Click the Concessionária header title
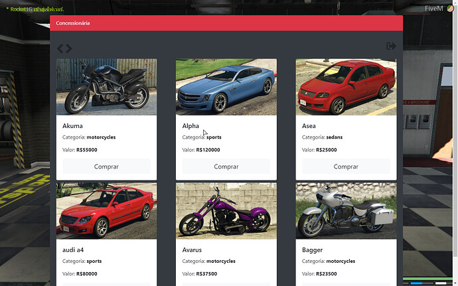458x286 pixels. point(73,23)
